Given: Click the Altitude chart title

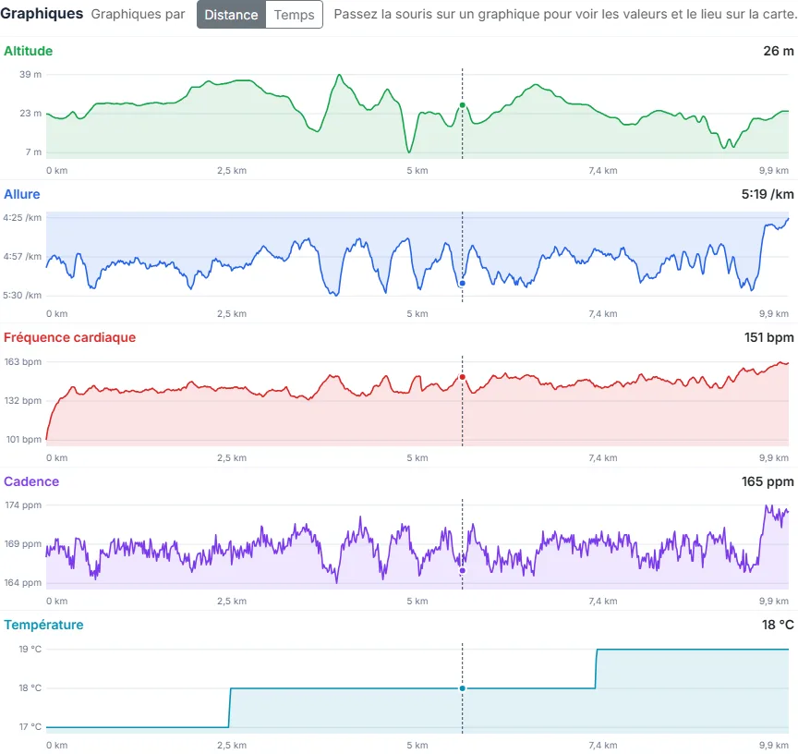Looking at the screenshot, I should pos(28,51).
